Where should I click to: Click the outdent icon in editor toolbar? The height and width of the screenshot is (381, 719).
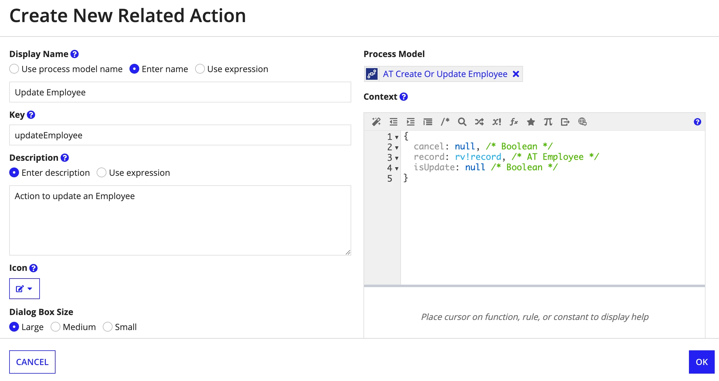(393, 122)
